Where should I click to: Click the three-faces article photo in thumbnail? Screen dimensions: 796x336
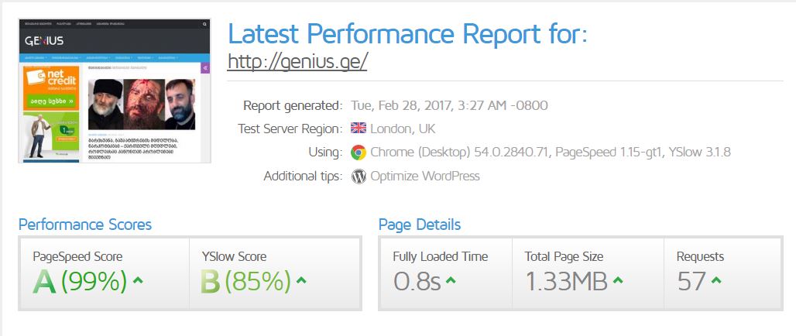point(141,104)
